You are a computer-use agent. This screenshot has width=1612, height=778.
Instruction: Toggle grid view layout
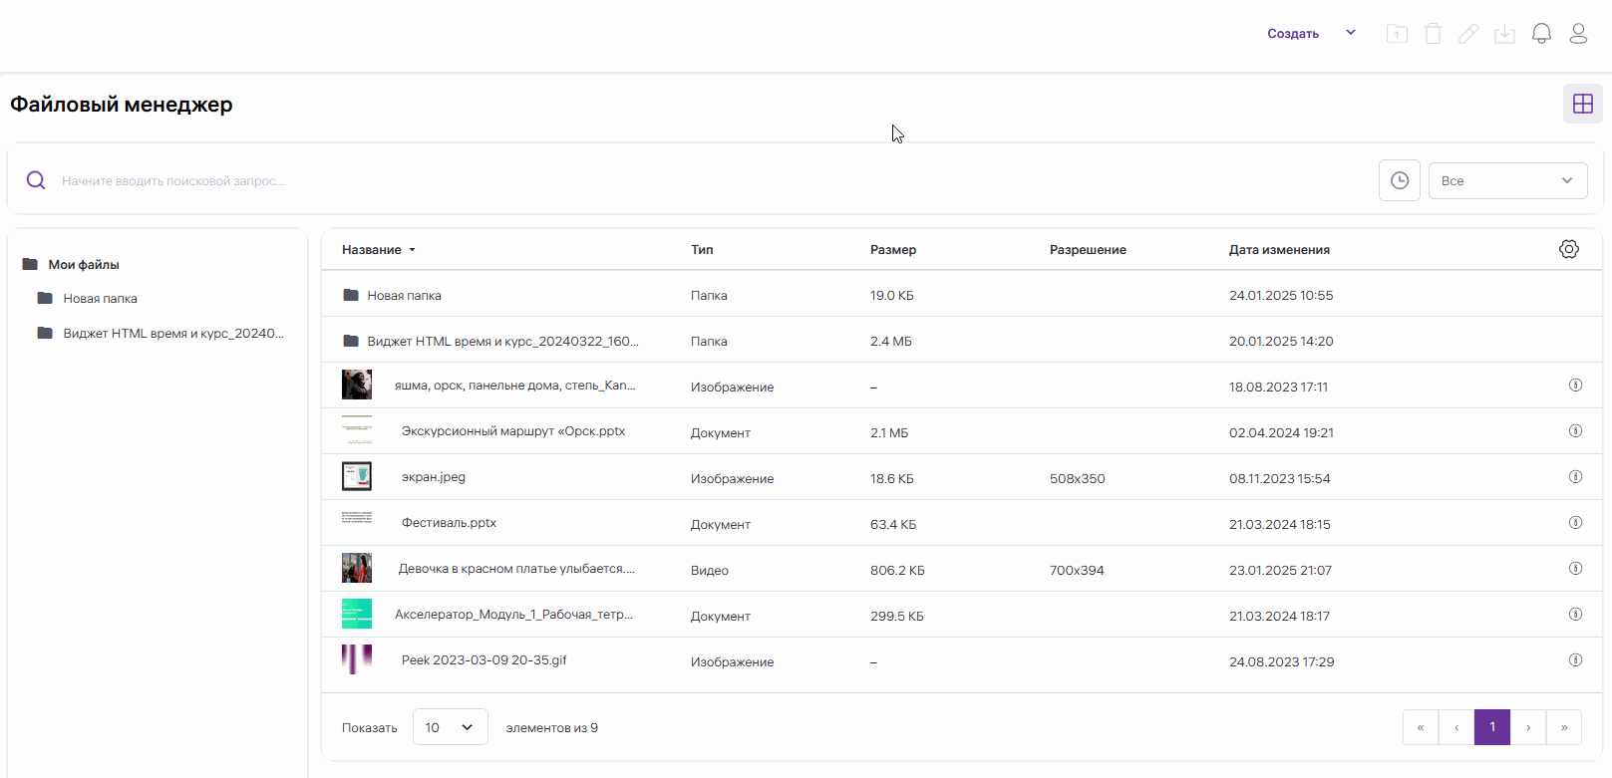(x=1582, y=104)
